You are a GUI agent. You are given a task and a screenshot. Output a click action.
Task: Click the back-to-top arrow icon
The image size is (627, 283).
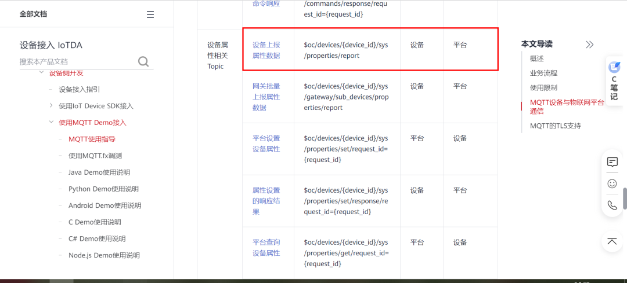click(612, 241)
